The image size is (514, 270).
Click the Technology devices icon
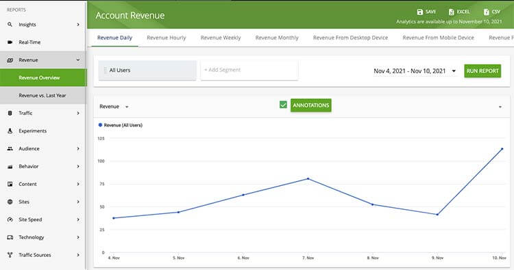pyautogui.click(x=10, y=237)
